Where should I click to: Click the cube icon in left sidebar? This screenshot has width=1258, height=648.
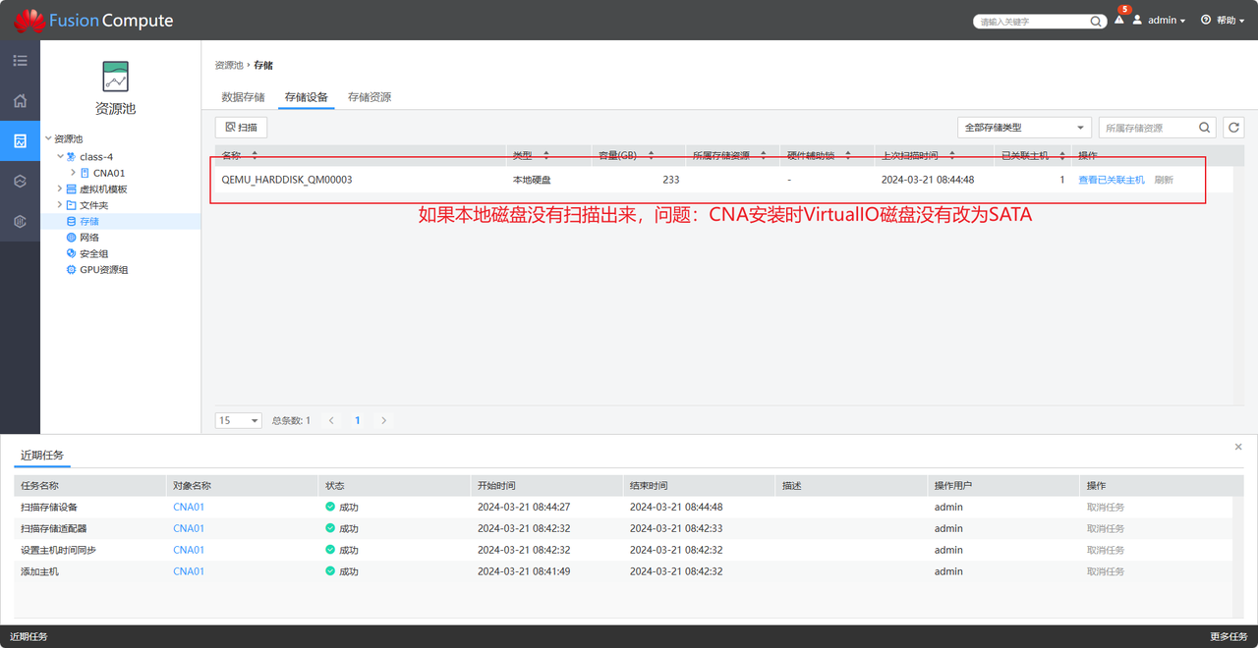(x=20, y=182)
